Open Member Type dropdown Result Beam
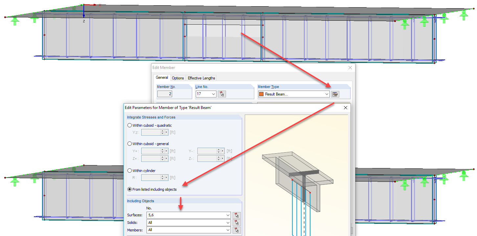Screen dimensions: 477x236 point(327,94)
